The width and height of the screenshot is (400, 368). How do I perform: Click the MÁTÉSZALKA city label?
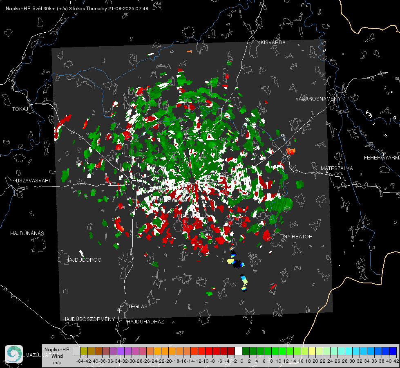pos(337,168)
